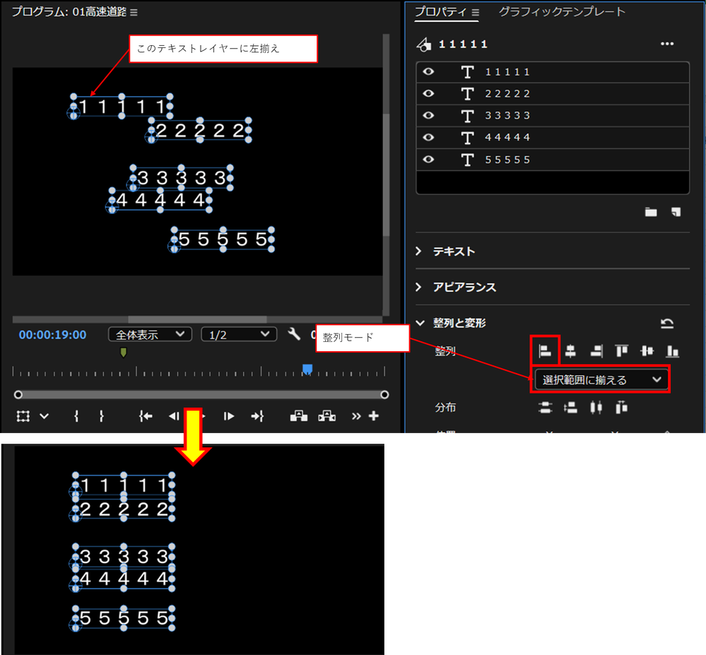Viewport: 706px width, 655px height.
Task: Click the safe margins frame icon
Action: 23,416
